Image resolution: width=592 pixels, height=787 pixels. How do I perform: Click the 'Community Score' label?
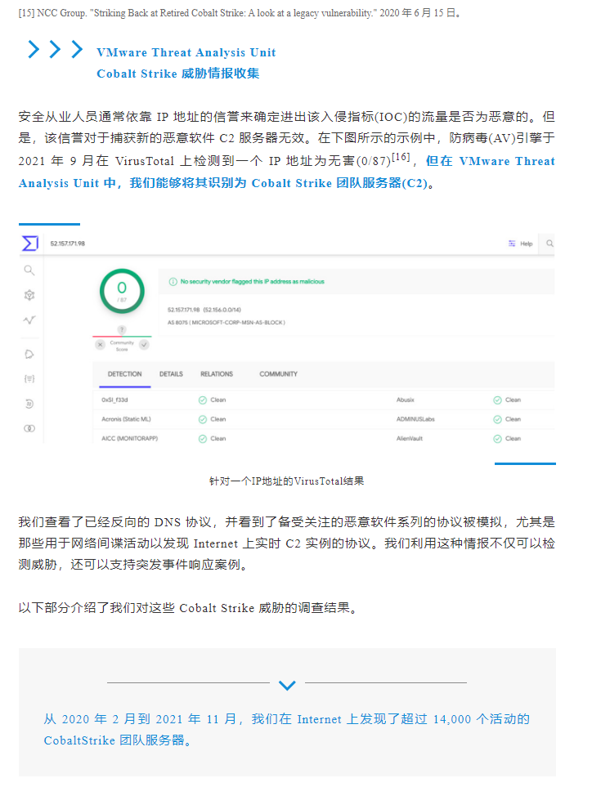coord(122,346)
